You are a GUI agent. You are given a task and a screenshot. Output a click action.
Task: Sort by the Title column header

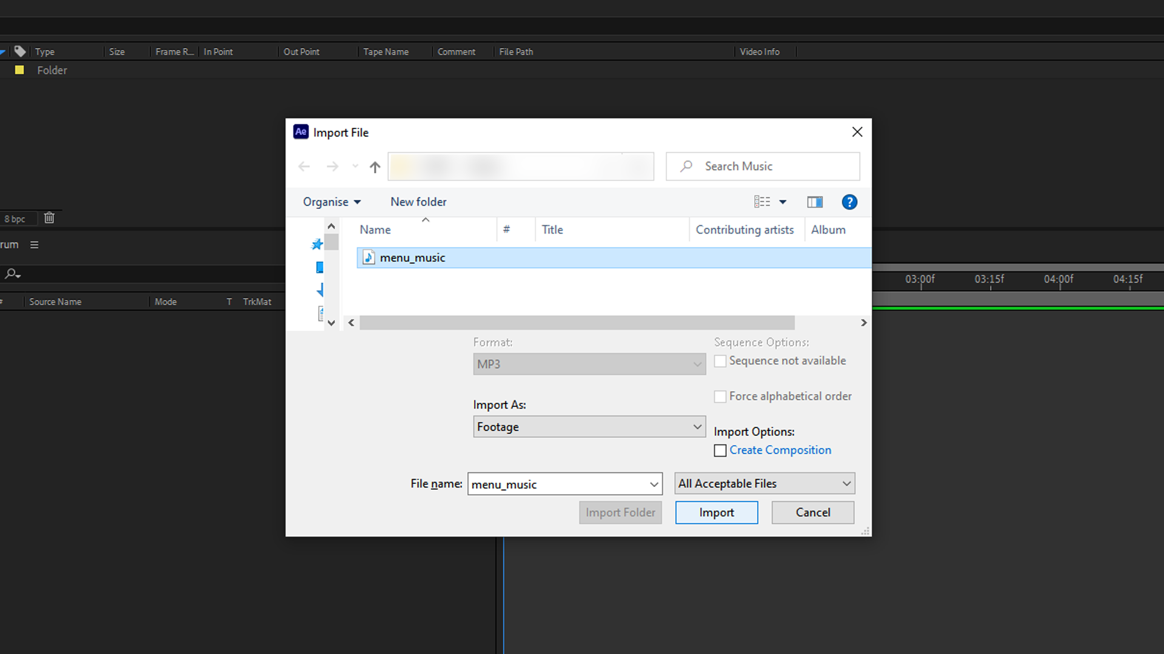coord(552,230)
